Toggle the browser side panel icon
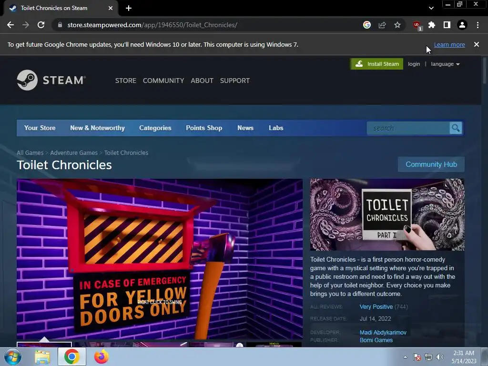Viewport: 488px width, 366px height. [447, 25]
